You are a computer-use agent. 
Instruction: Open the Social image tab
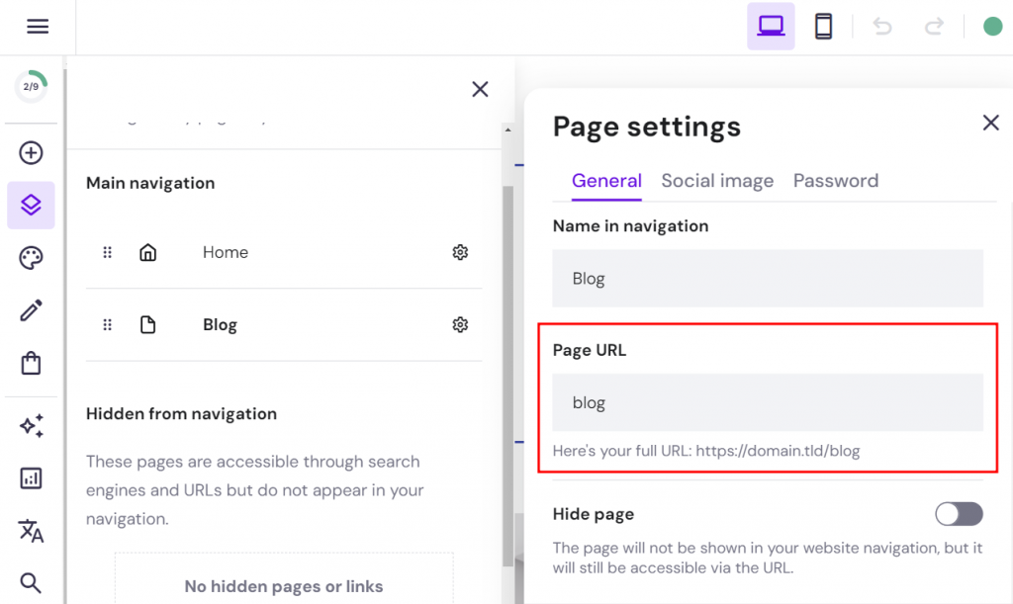pyautogui.click(x=717, y=181)
